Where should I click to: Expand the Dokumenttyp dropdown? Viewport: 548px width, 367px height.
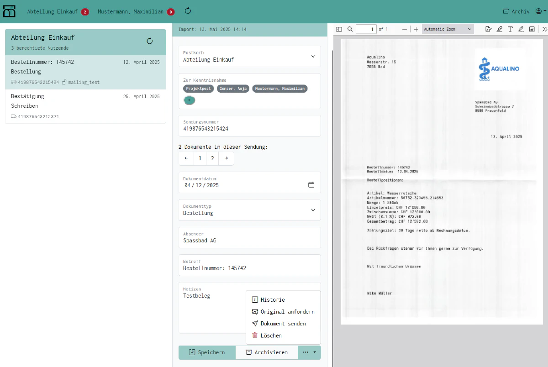pos(313,210)
